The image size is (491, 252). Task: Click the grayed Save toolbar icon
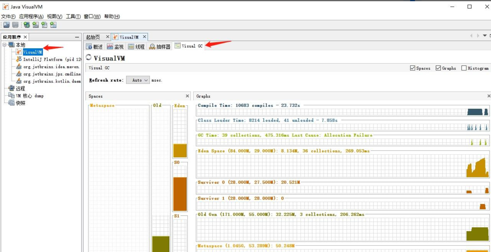coord(15,25)
